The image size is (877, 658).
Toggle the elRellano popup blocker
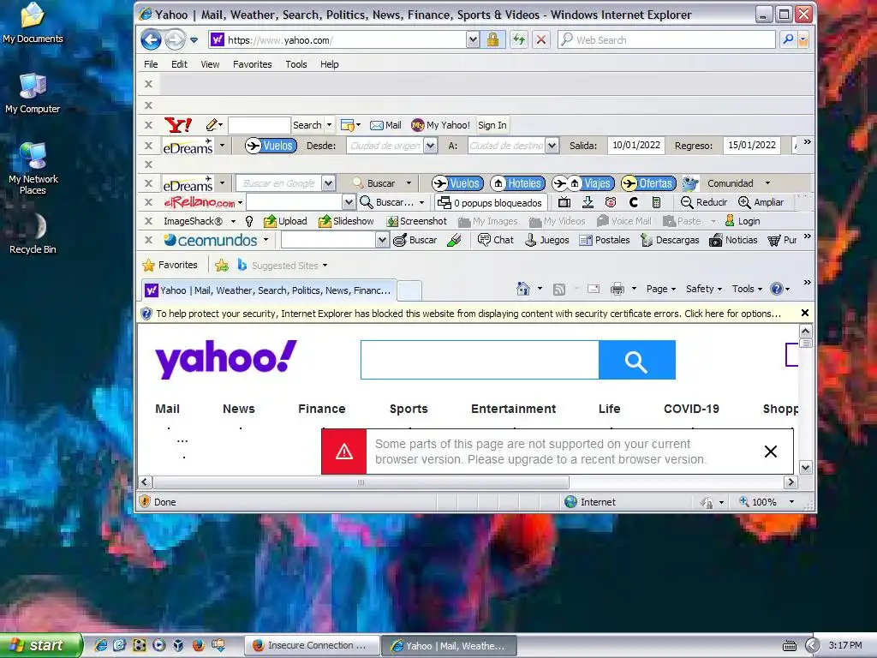coord(490,202)
